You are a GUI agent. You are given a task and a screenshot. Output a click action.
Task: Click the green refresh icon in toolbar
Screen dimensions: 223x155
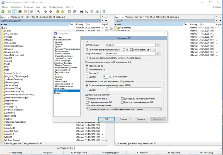click(x=3, y=12)
